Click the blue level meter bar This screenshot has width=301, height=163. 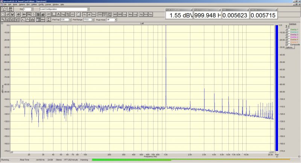pos(277,88)
